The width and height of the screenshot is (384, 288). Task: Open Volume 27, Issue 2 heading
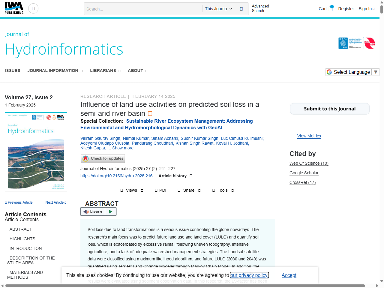29,97
